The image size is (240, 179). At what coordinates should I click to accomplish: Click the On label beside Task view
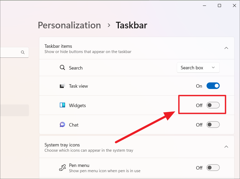tap(199, 86)
